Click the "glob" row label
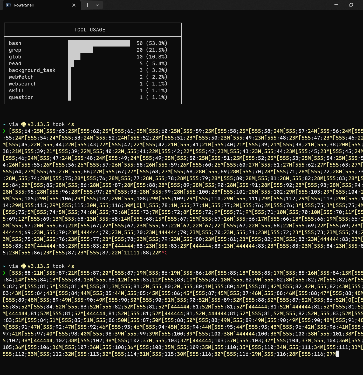Screen dimensions: 363x375 tap(15, 57)
